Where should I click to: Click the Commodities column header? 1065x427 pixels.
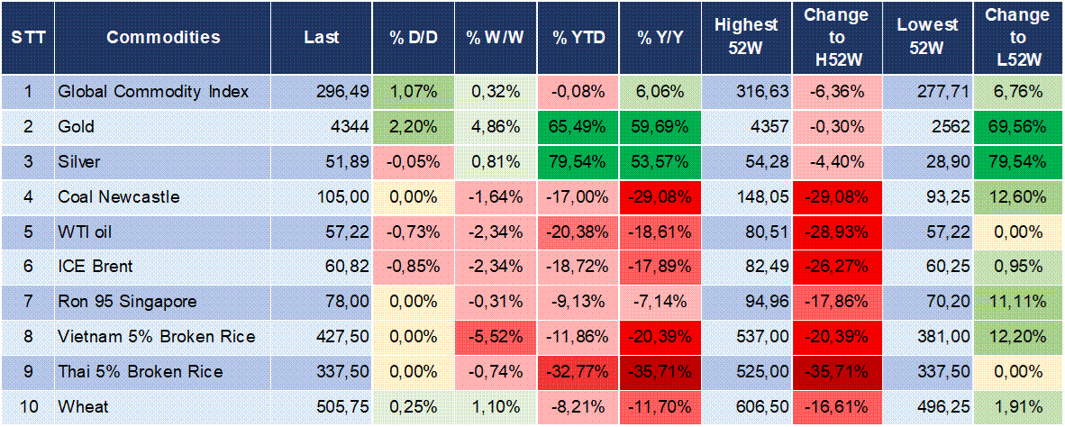point(163,38)
